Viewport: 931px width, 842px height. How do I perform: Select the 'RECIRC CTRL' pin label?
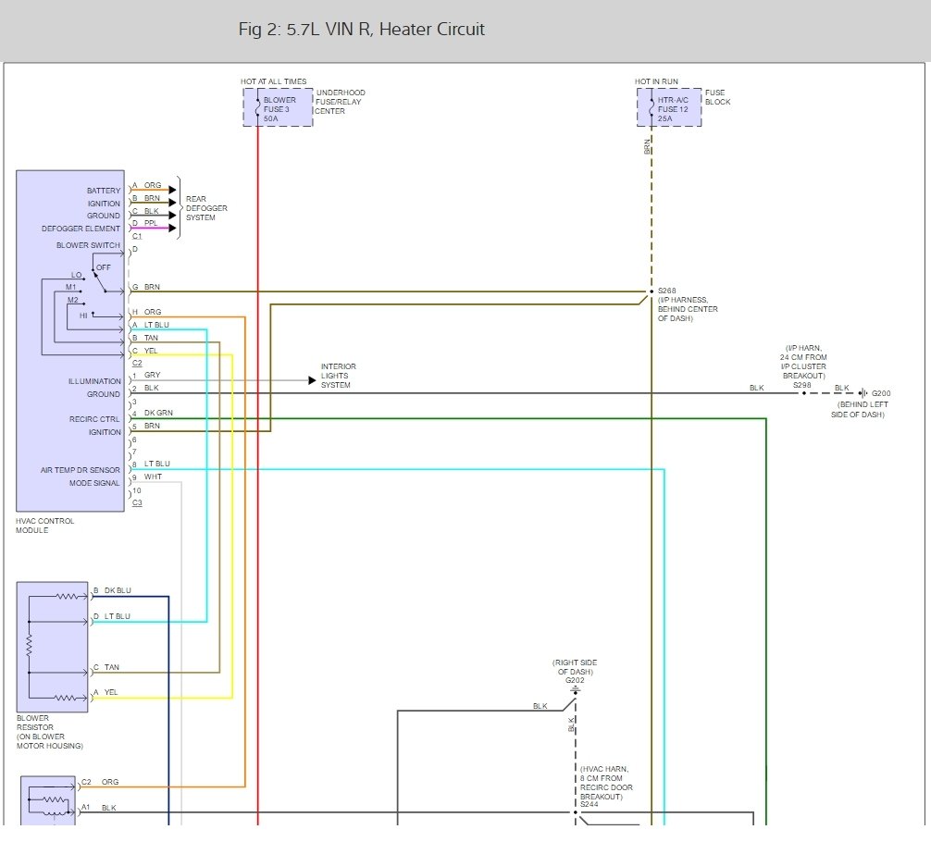point(94,419)
